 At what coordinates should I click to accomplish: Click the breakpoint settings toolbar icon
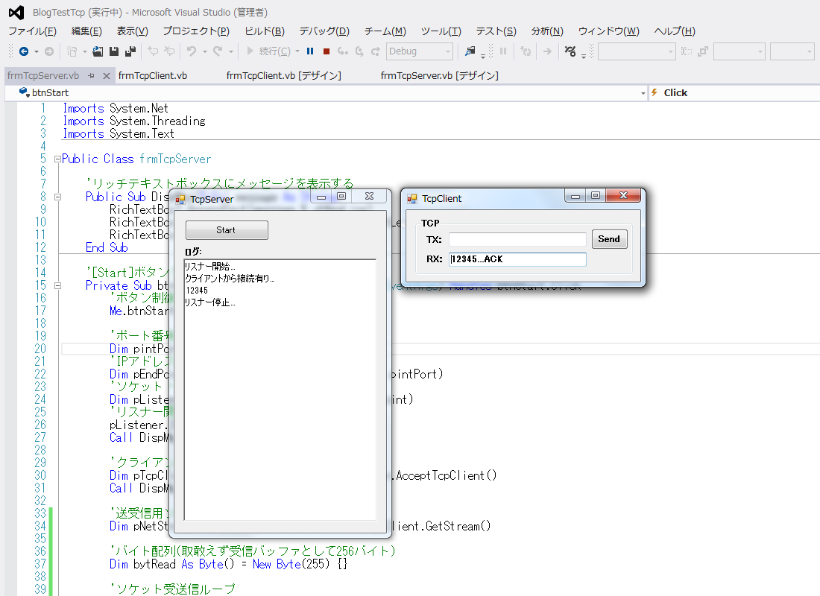coord(570,51)
